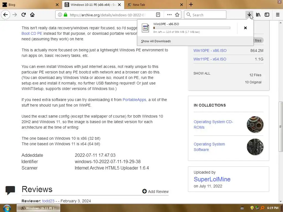
Task: Click SHOW ALL files link
Action: coord(202,73)
